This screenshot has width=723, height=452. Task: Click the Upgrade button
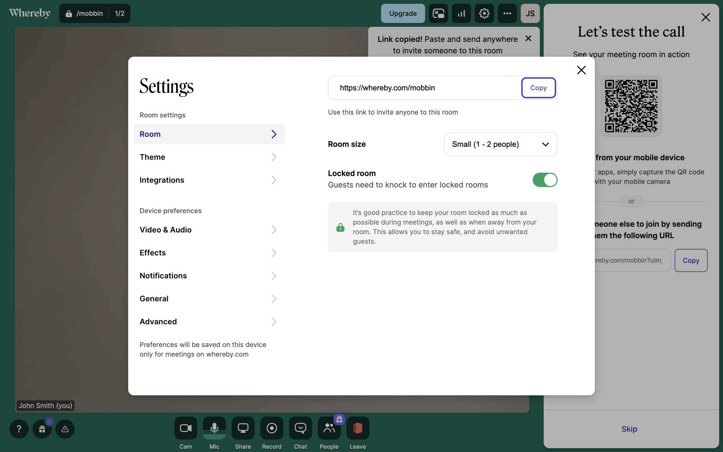point(403,14)
